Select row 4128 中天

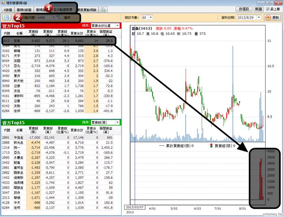[x=58, y=203]
